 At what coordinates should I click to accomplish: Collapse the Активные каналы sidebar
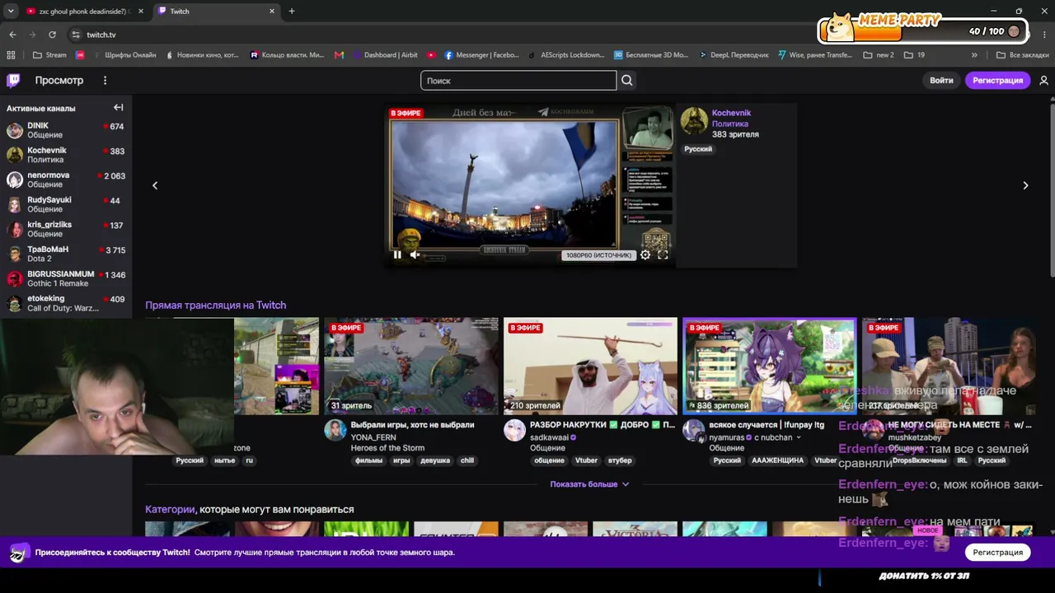coord(119,108)
